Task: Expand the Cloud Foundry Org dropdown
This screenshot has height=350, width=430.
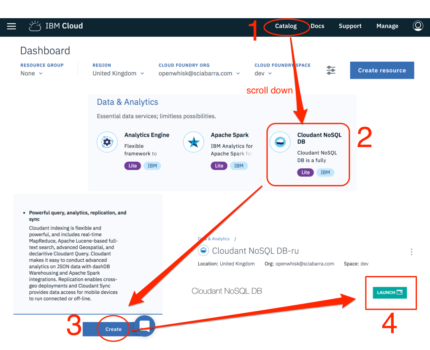Action: pyautogui.click(x=199, y=74)
